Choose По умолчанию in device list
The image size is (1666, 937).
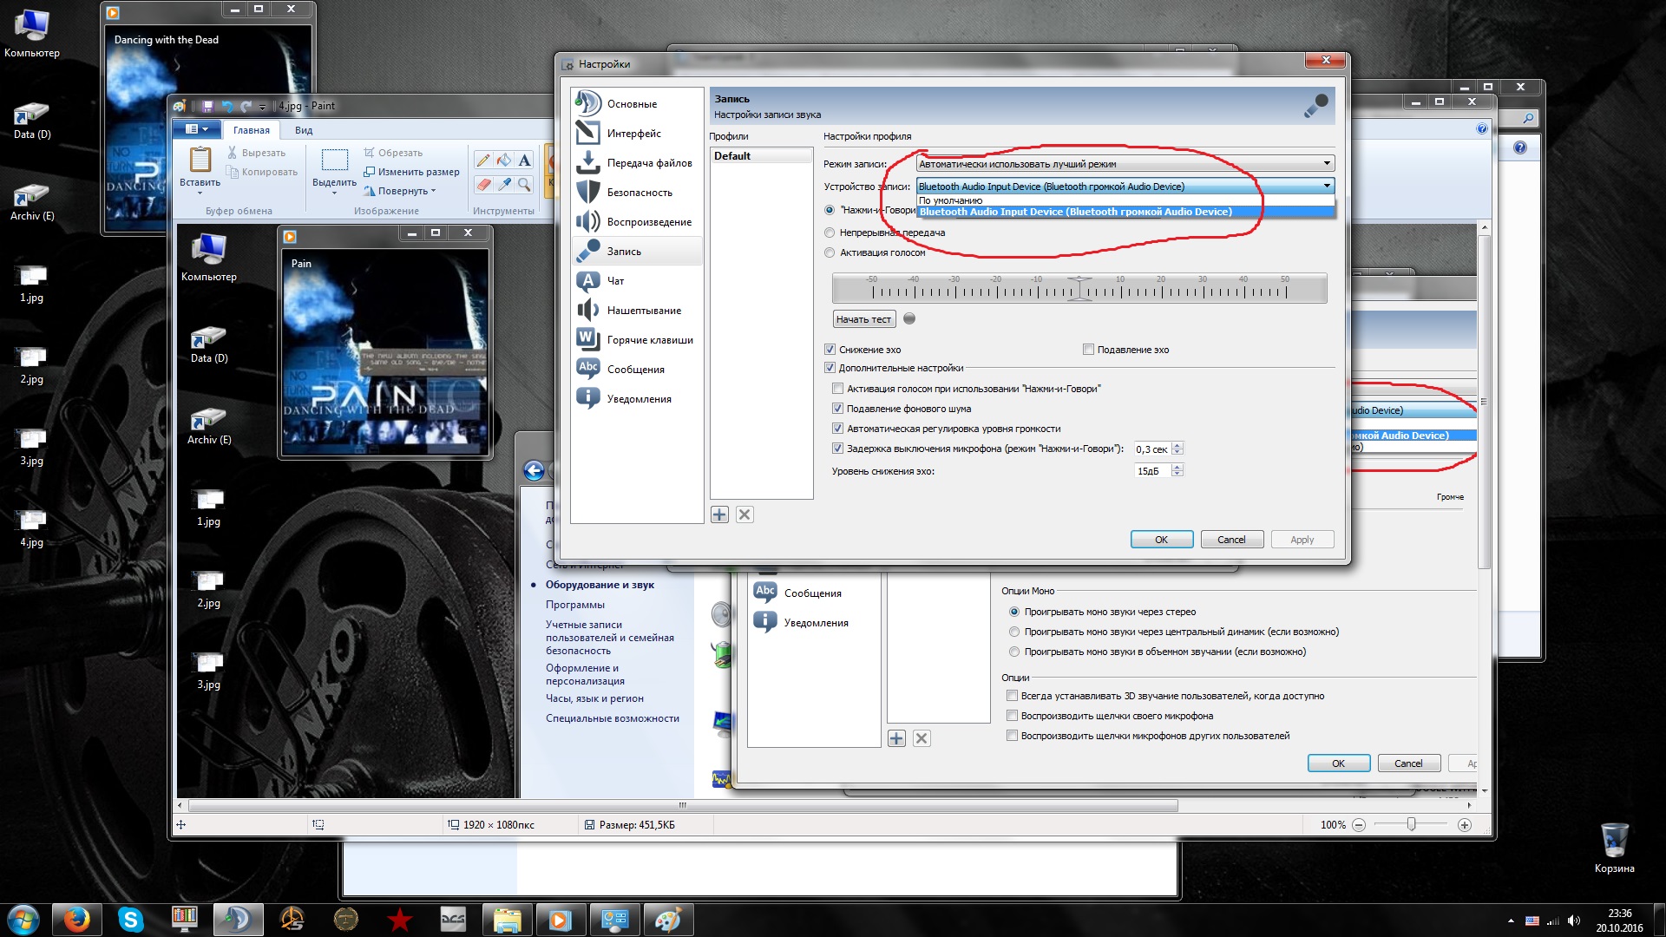pos(1125,200)
